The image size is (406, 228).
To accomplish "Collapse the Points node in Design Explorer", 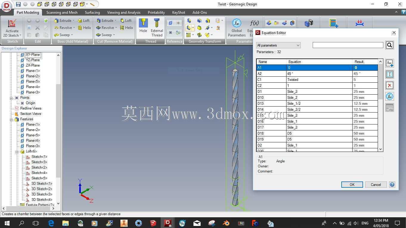I will [x=11, y=98].
